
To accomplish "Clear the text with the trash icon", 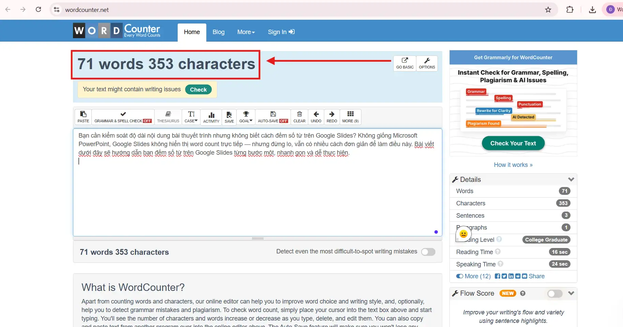I will (299, 117).
